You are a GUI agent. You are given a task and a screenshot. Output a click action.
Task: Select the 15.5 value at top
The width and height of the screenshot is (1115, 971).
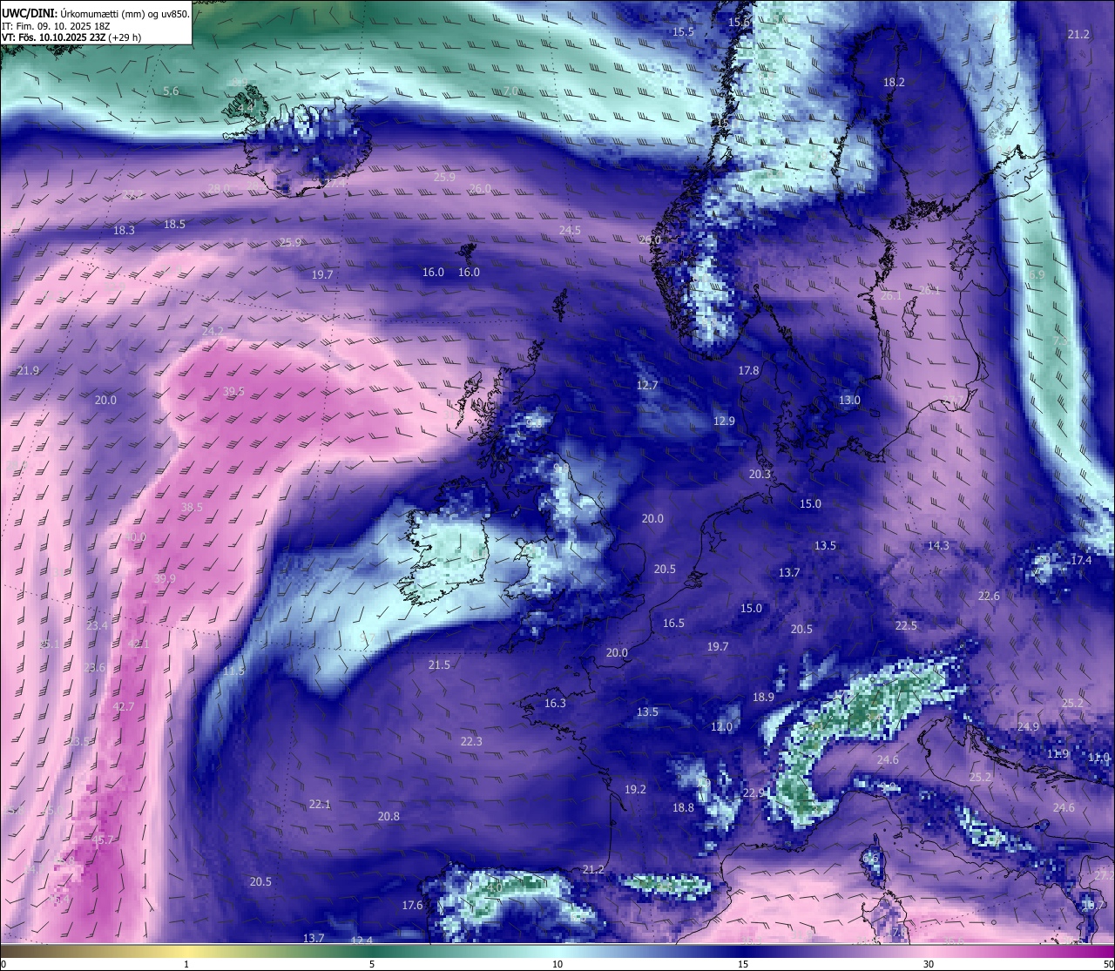[683, 32]
